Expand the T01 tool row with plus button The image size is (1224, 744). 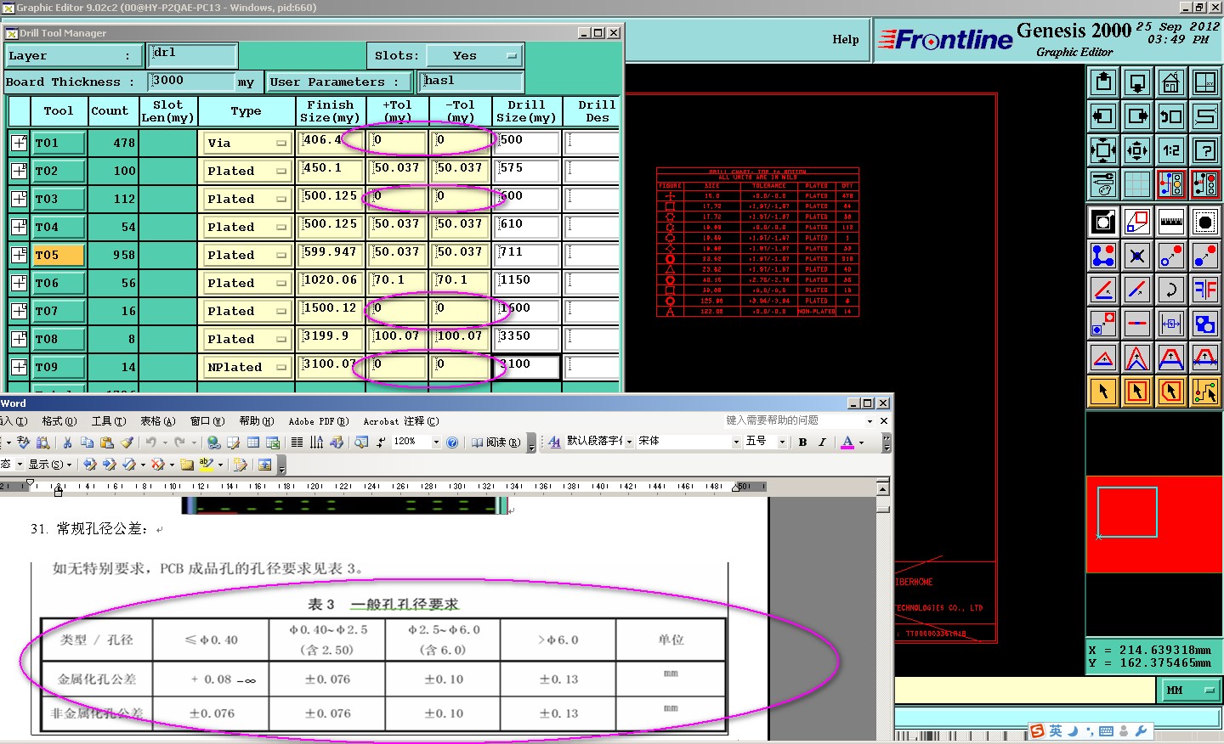click(19, 143)
